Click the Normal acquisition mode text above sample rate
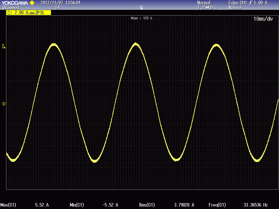The width and height of the screenshot is (279, 209). tap(204, 3)
